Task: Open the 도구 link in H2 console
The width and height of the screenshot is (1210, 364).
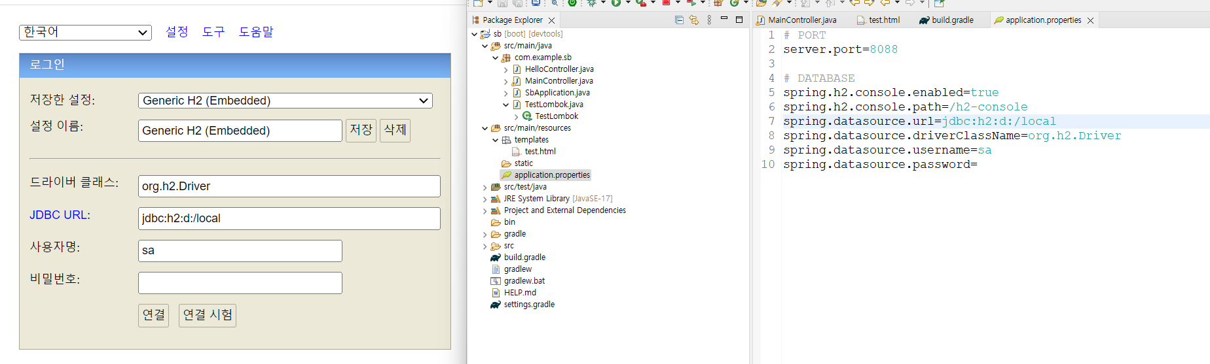Action: click(213, 31)
